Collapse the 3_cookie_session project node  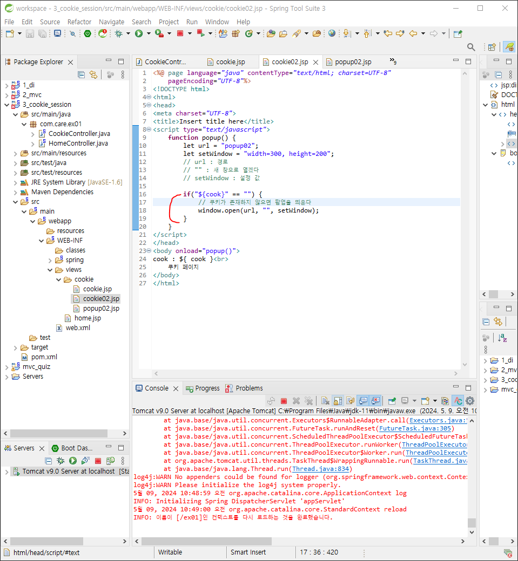click(7, 105)
